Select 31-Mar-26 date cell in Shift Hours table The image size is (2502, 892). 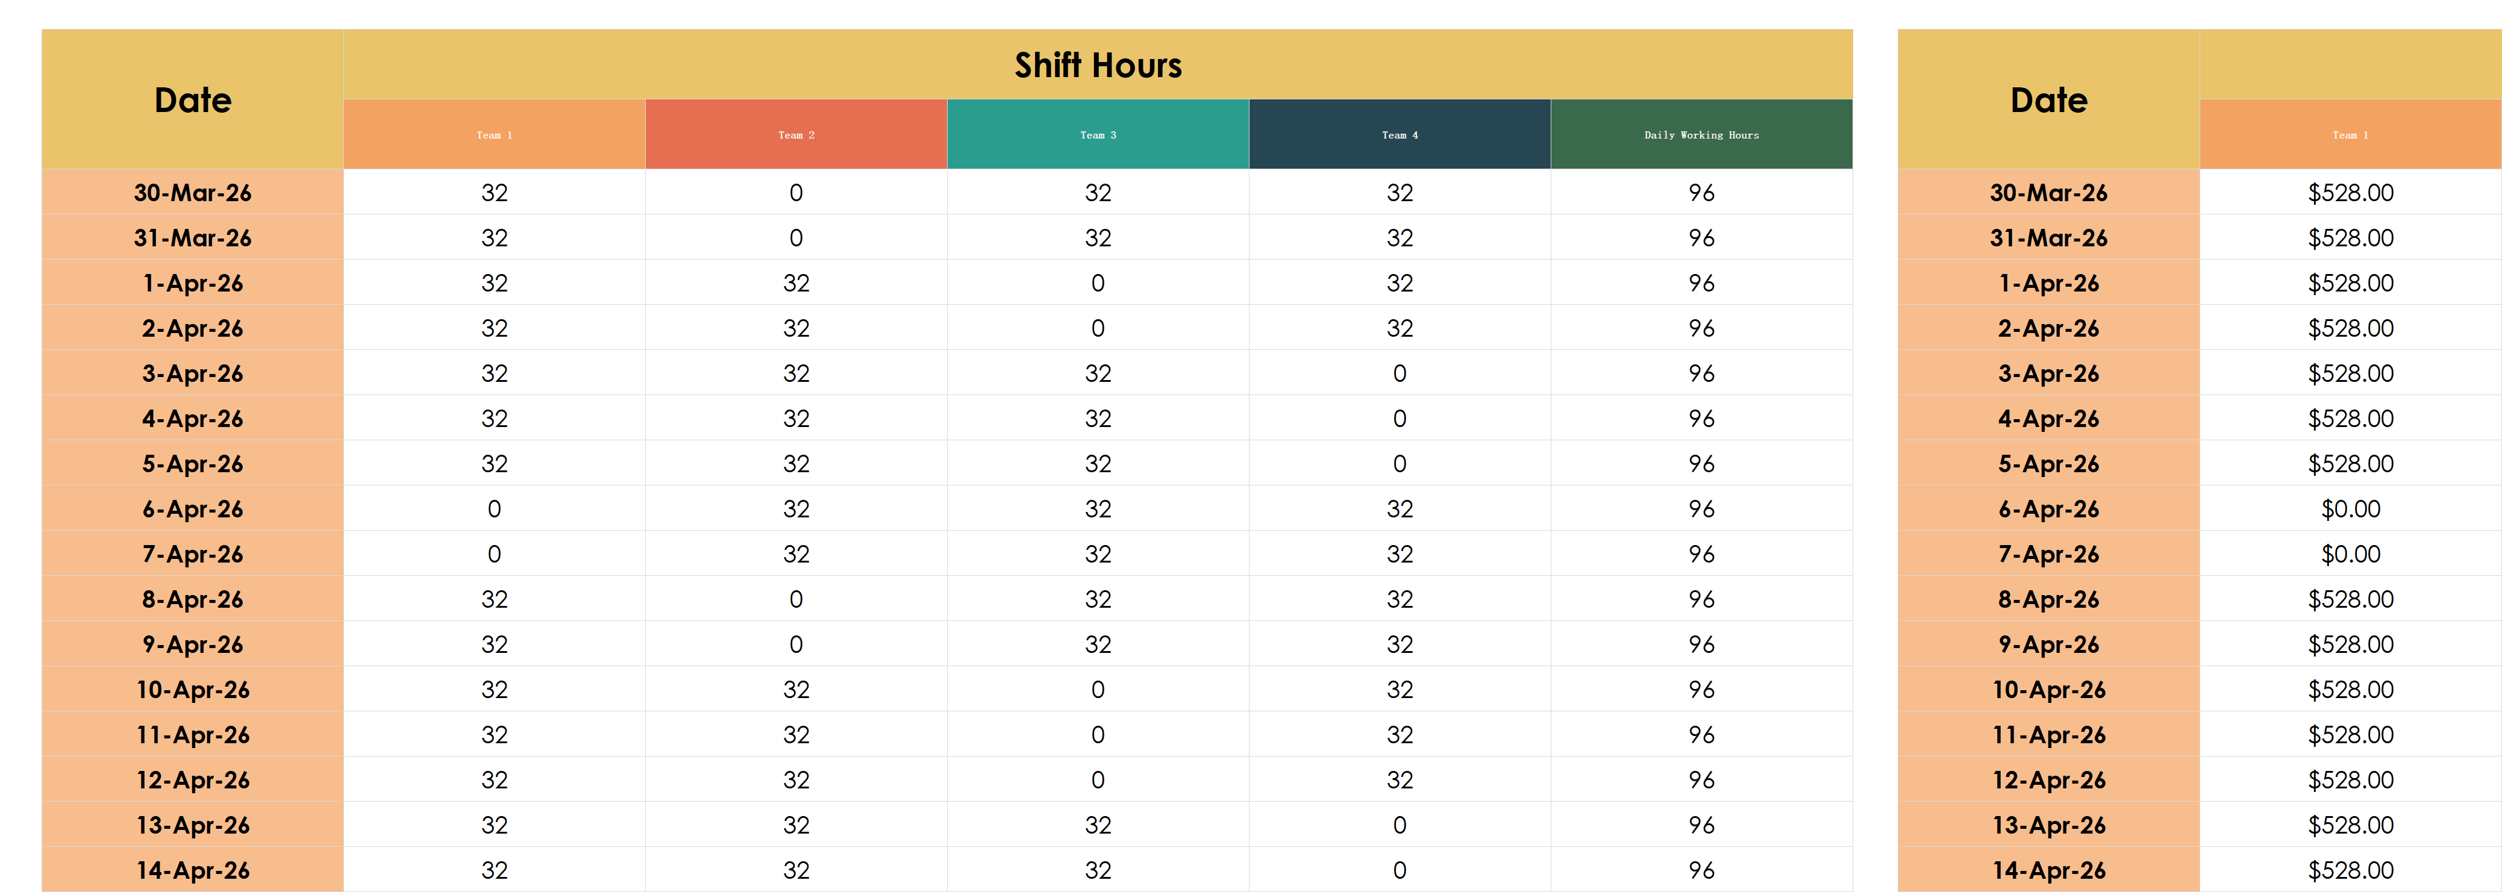(192, 238)
